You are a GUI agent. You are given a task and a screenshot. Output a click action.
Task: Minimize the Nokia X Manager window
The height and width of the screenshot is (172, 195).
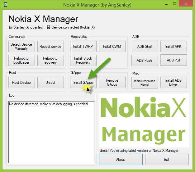coord(166,4)
